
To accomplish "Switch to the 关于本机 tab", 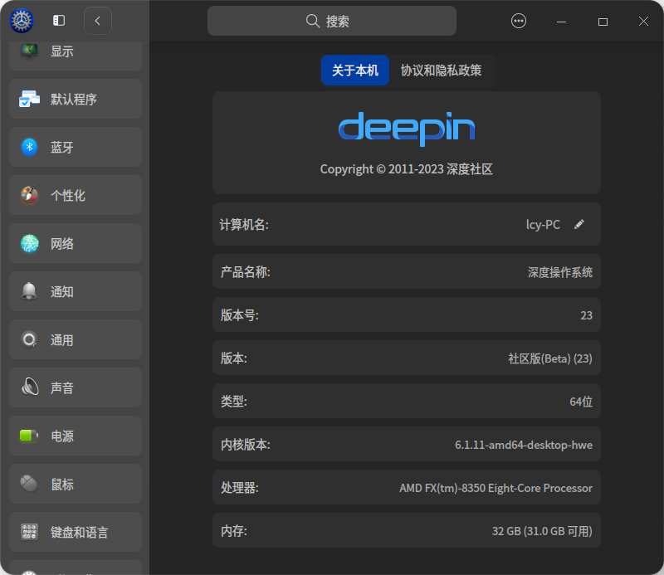I will [x=355, y=71].
